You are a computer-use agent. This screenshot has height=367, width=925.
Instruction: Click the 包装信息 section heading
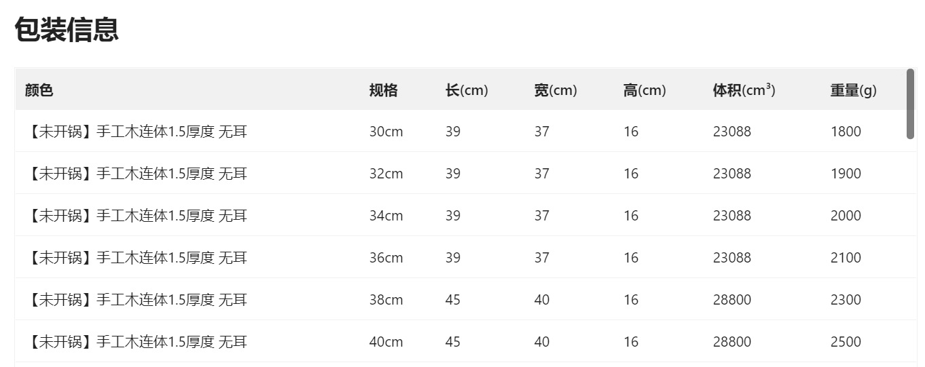tap(67, 31)
